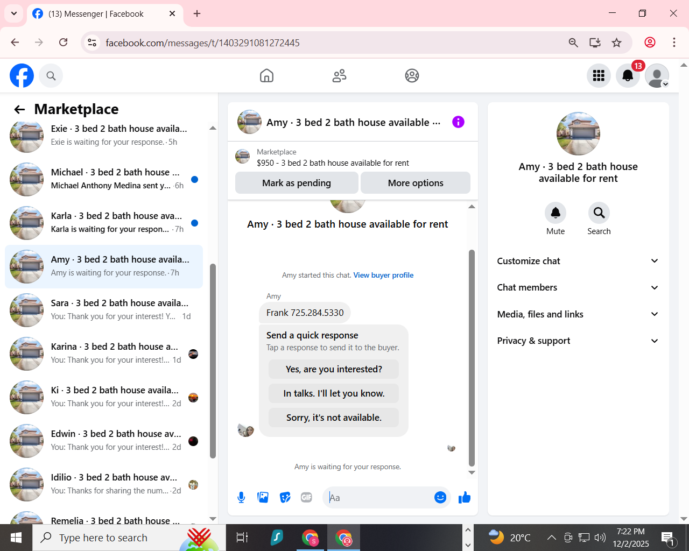Open the Windows notification center icon
The height and width of the screenshot is (551, 689).
pyautogui.click(x=668, y=538)
